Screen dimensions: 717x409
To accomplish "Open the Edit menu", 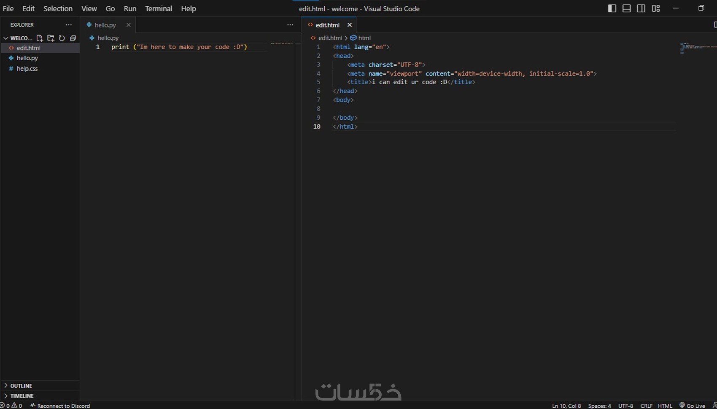I will (x=28, y=8).
